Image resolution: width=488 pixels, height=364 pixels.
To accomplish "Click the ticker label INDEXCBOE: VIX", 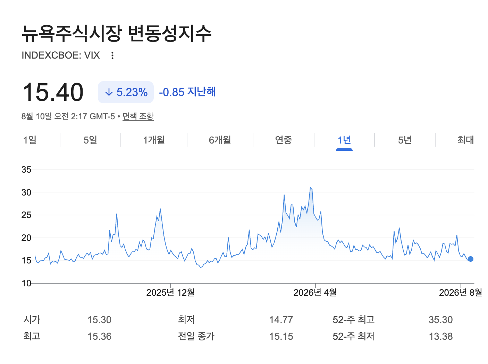I will [x=61, y=55].
